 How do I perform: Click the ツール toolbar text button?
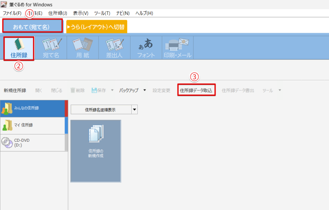tap(268, 90)
